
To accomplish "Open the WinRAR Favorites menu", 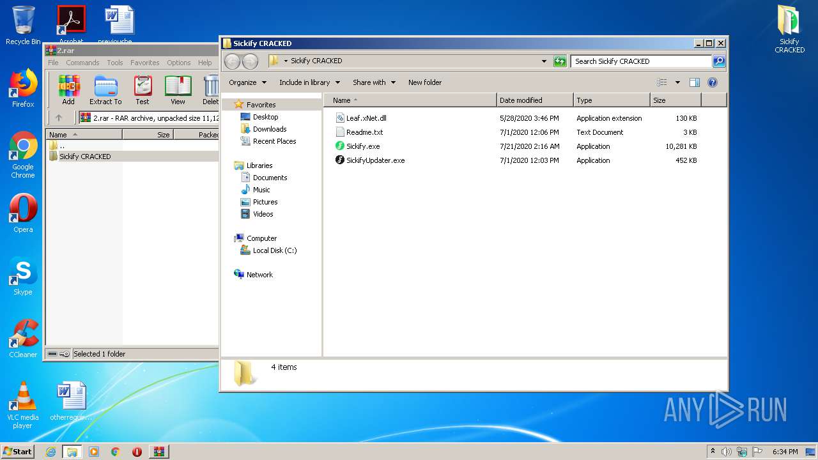I will click(x=145, y=63).
